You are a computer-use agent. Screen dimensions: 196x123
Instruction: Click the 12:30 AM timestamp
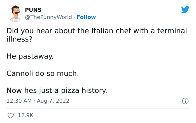[19, 101]
